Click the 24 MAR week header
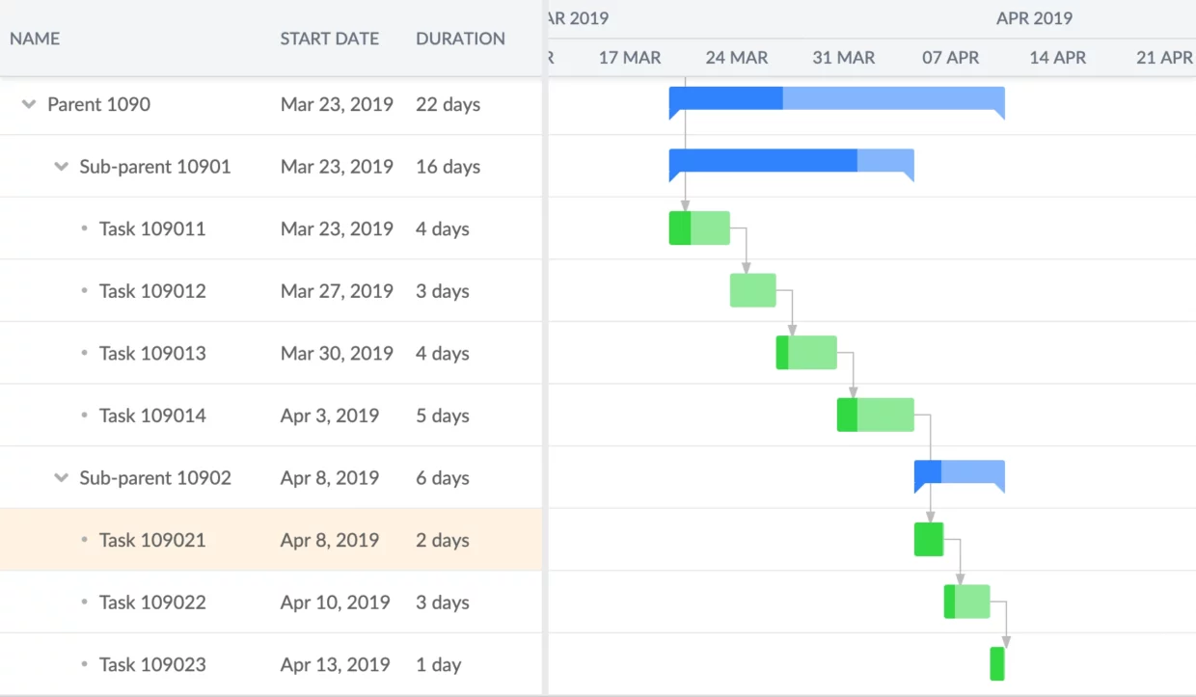1196x697 pixels. (x=737, y=58)
